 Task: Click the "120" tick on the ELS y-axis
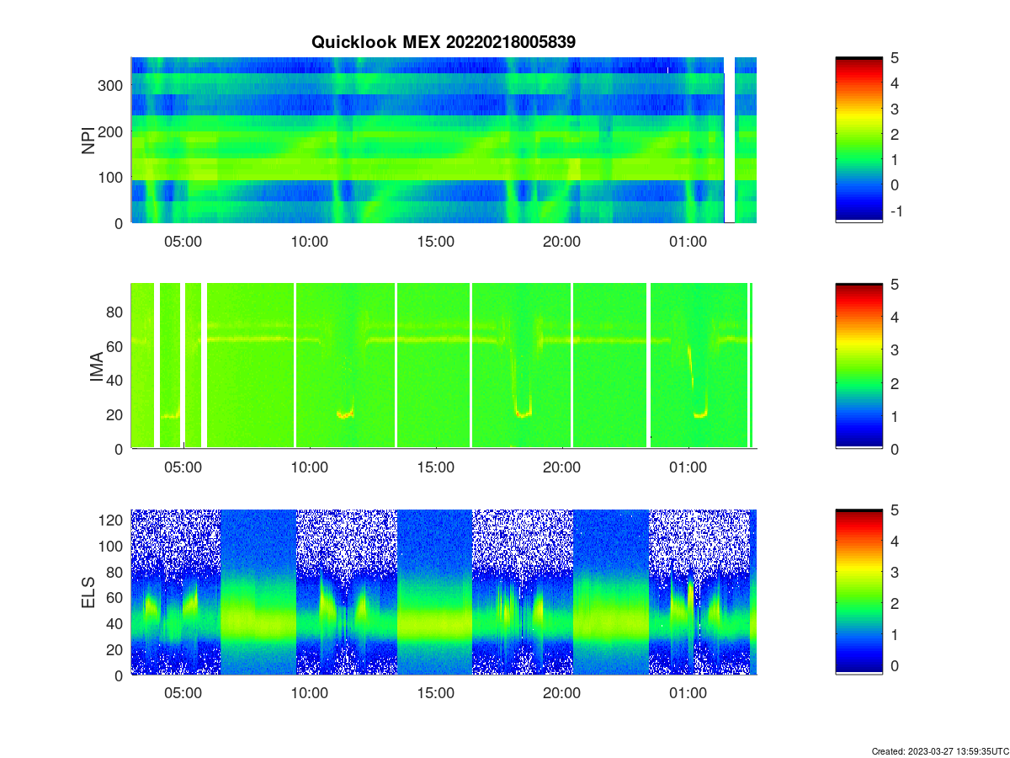click(113, 520)
